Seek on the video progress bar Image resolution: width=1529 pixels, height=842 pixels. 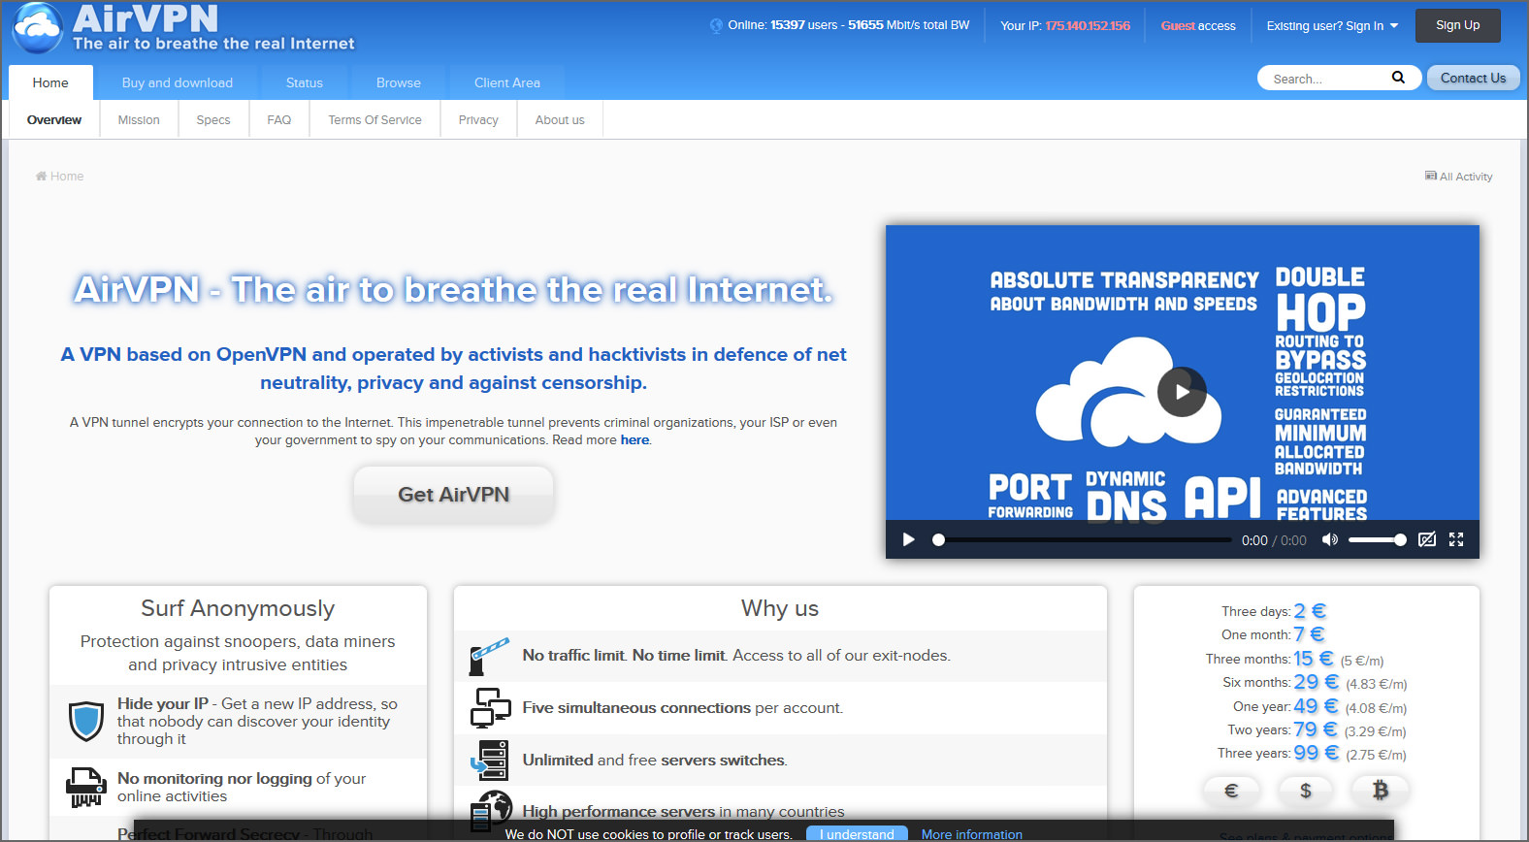(x=1082, y=540)
